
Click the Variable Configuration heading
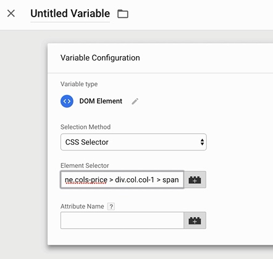100,58
